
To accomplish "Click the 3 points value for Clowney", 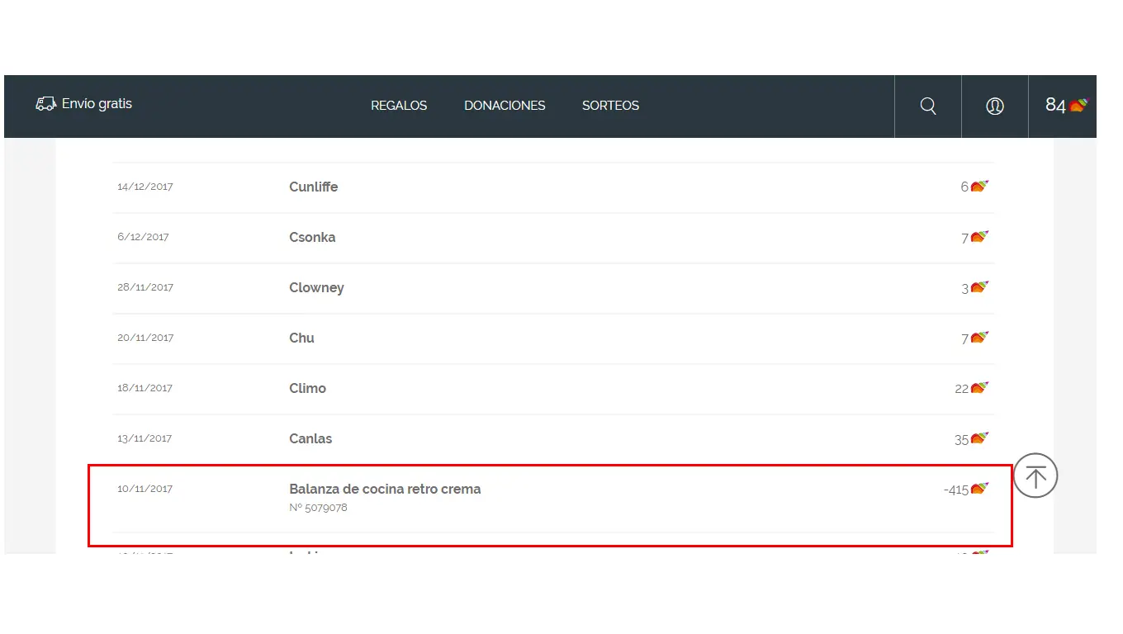I will [964, 289].
